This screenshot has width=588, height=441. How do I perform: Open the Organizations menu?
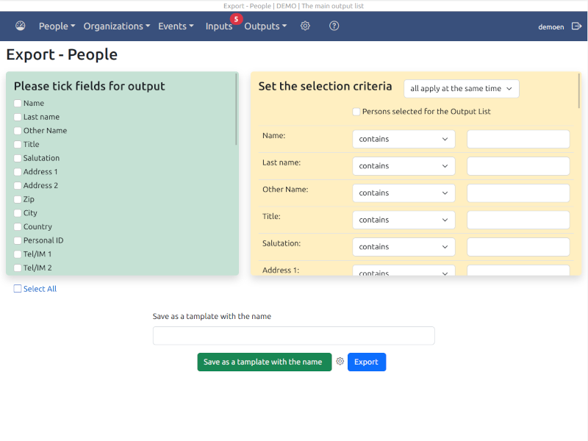pyautogui.click(x=117, y=26)
